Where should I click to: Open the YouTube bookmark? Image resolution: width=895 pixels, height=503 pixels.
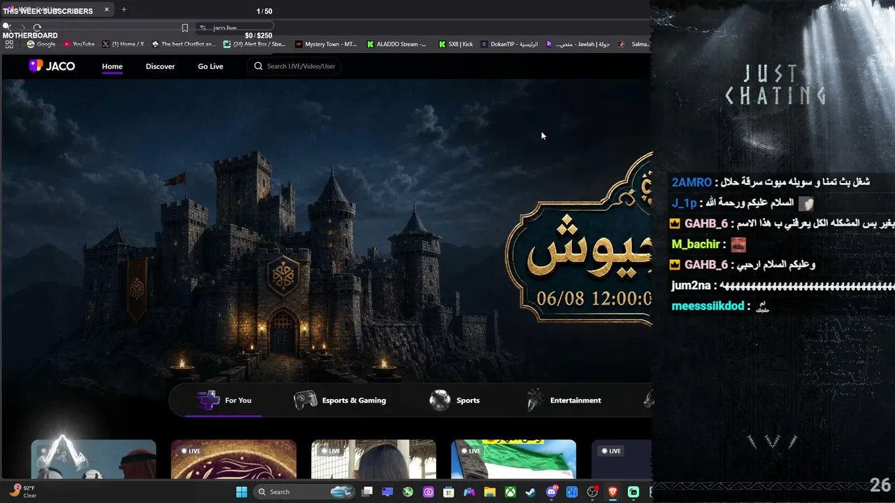coord(79,44)
